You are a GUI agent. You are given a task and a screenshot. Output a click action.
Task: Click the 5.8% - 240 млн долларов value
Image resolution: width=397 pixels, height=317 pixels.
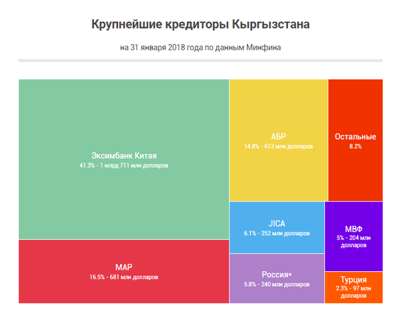[277, 285]
